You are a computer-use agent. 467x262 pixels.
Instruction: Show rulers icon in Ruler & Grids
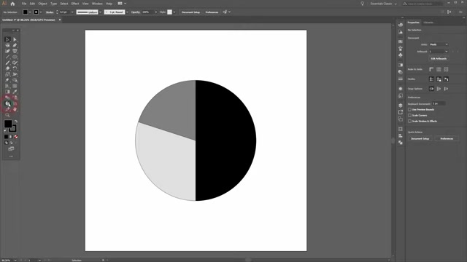(431, 69)
